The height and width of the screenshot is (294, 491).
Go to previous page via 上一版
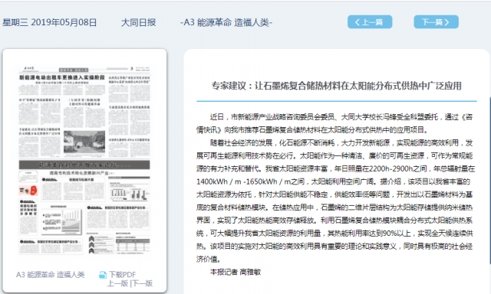coord(117,283)
